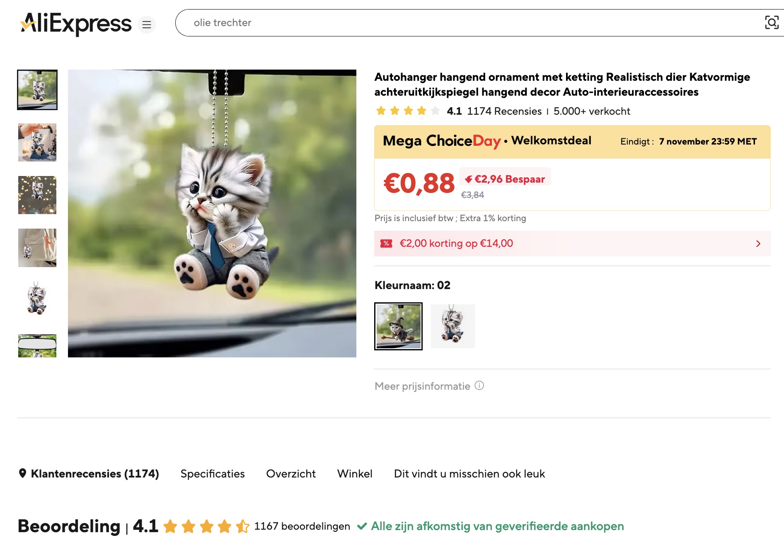Click the red coupon percentage icon

point(387,244)
